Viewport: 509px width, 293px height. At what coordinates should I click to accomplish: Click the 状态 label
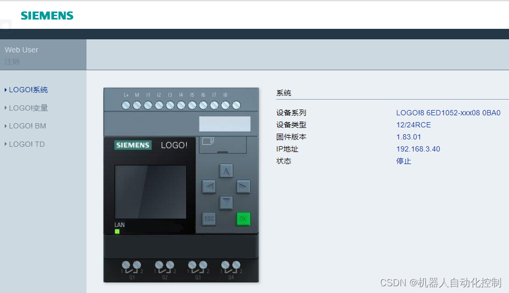click(284, 161)
